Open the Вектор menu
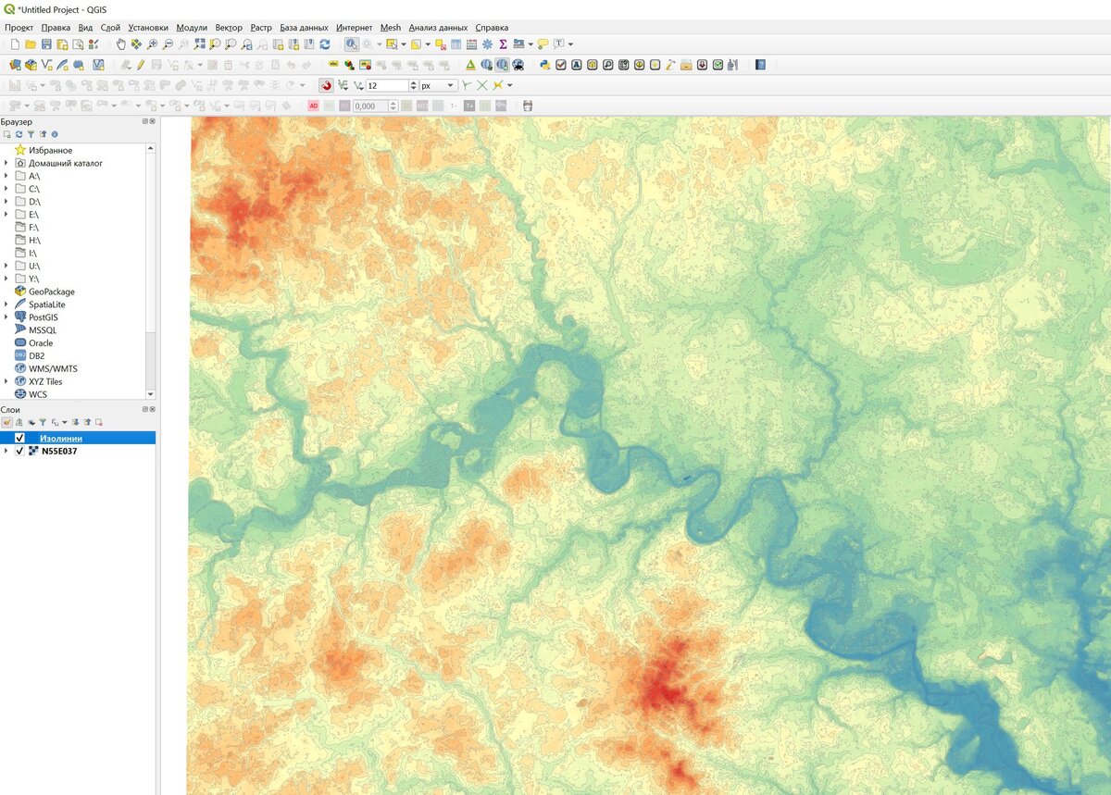 [x=229, y=28]
